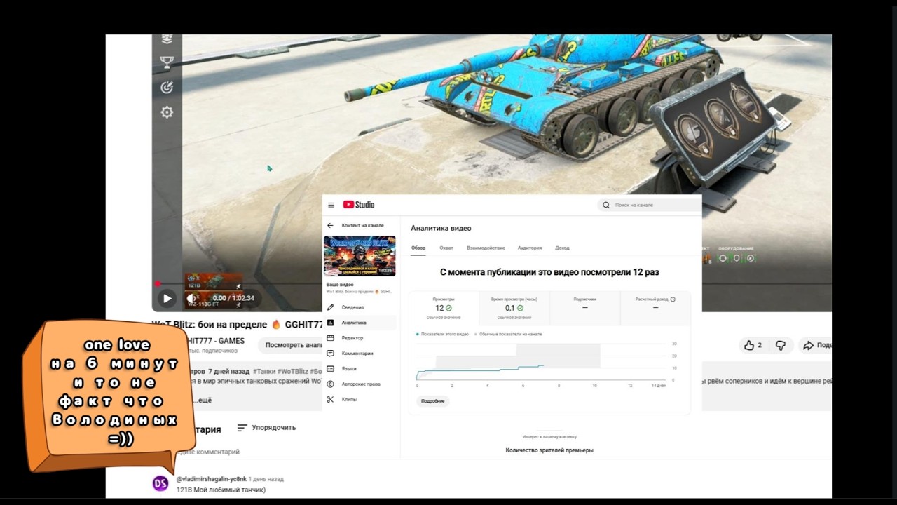897x505 pixels.
Task: Go back via 'Контент на канале' arrow
Action: click(x=330, y=226)
